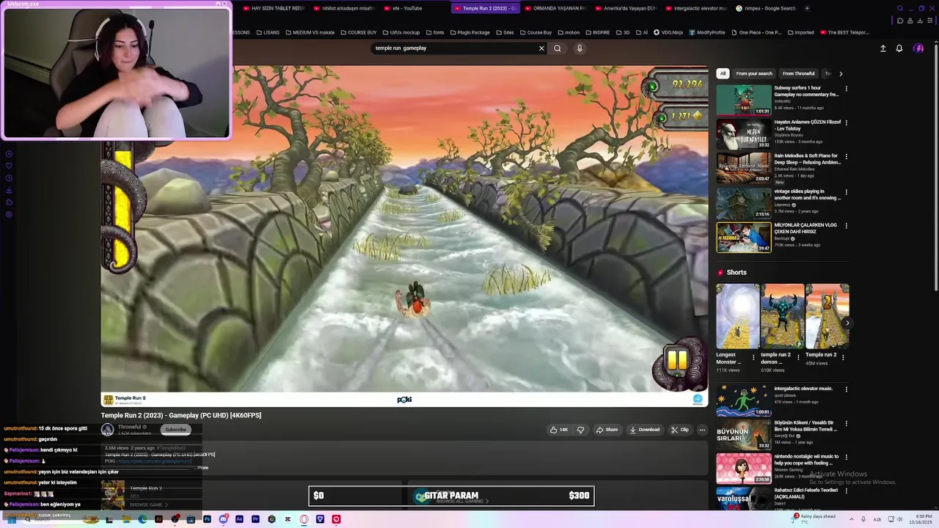Open Premiere Pro from the taskbar
The width and height of the screenshot is (939, 528).
click(x=255, y=519)
